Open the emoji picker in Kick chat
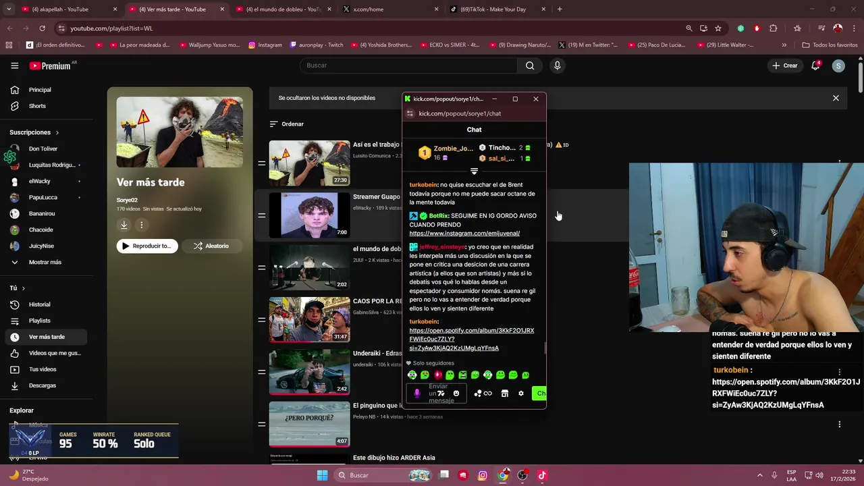The image size is (864, 486). pyautogui.click(x=456, y=394)
